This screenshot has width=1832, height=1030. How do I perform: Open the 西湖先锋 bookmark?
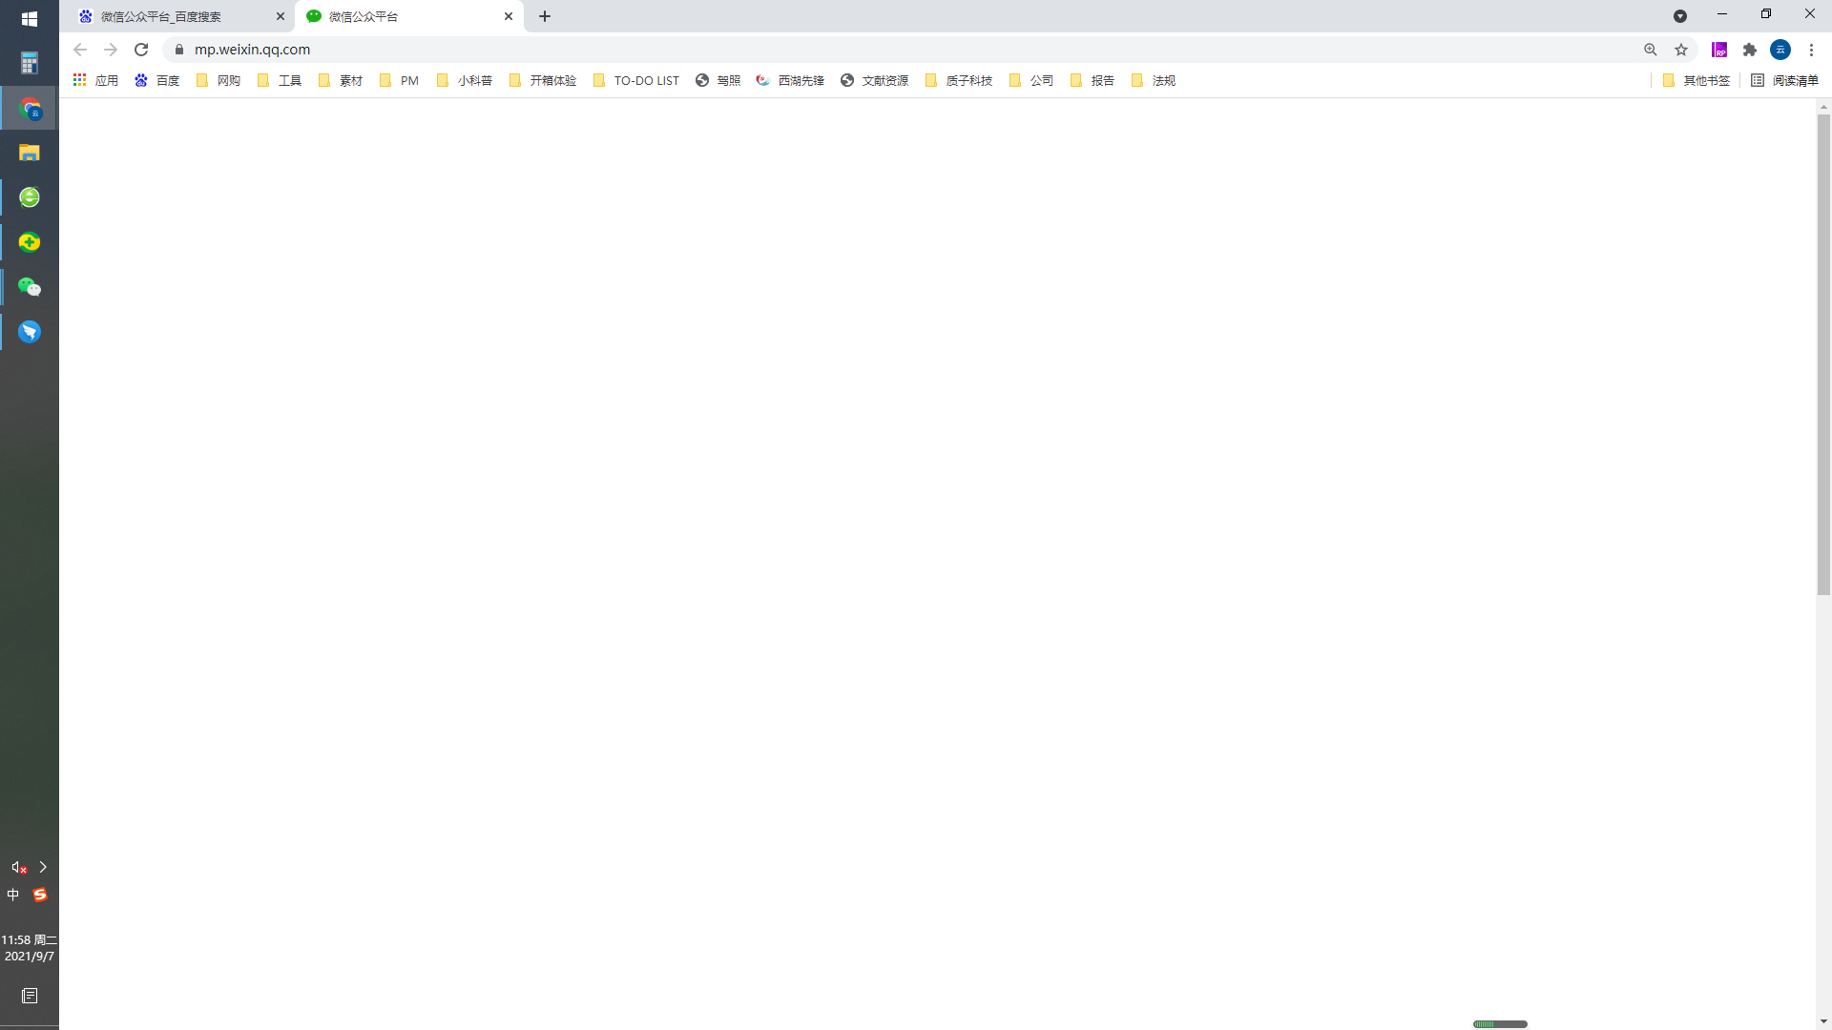point(790,81)
